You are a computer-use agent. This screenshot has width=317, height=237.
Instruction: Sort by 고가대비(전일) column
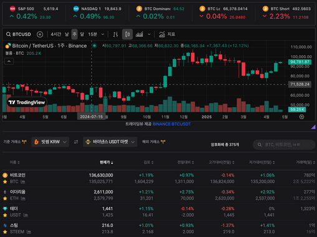click(222, 162)
